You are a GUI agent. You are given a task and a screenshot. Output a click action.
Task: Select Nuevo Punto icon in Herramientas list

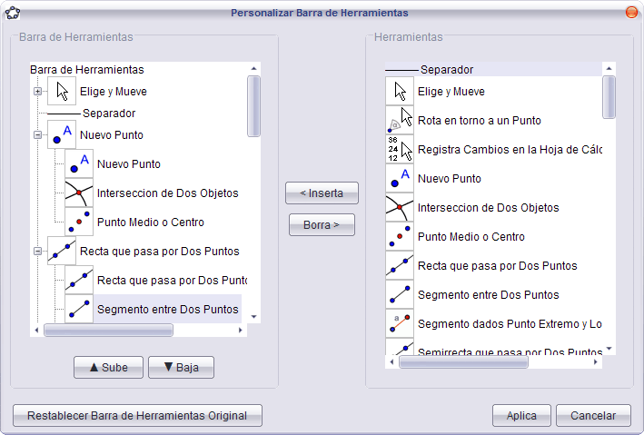pyautogui.click(x=400, y=179)
